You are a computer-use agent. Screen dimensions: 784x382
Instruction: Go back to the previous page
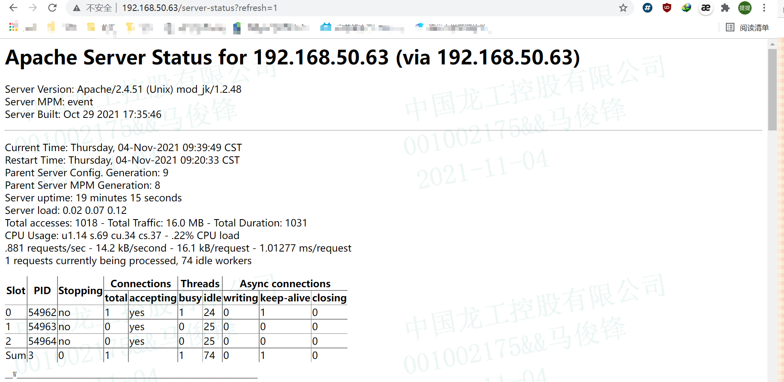(x=13, y=8)
